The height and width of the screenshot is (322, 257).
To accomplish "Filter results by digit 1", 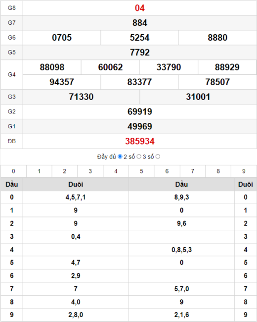I will click(39, 171).
